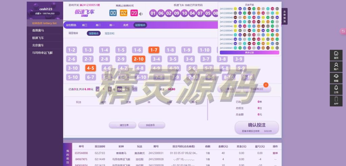Click the 发起追号 chase number button

click(x=152, y=125)
